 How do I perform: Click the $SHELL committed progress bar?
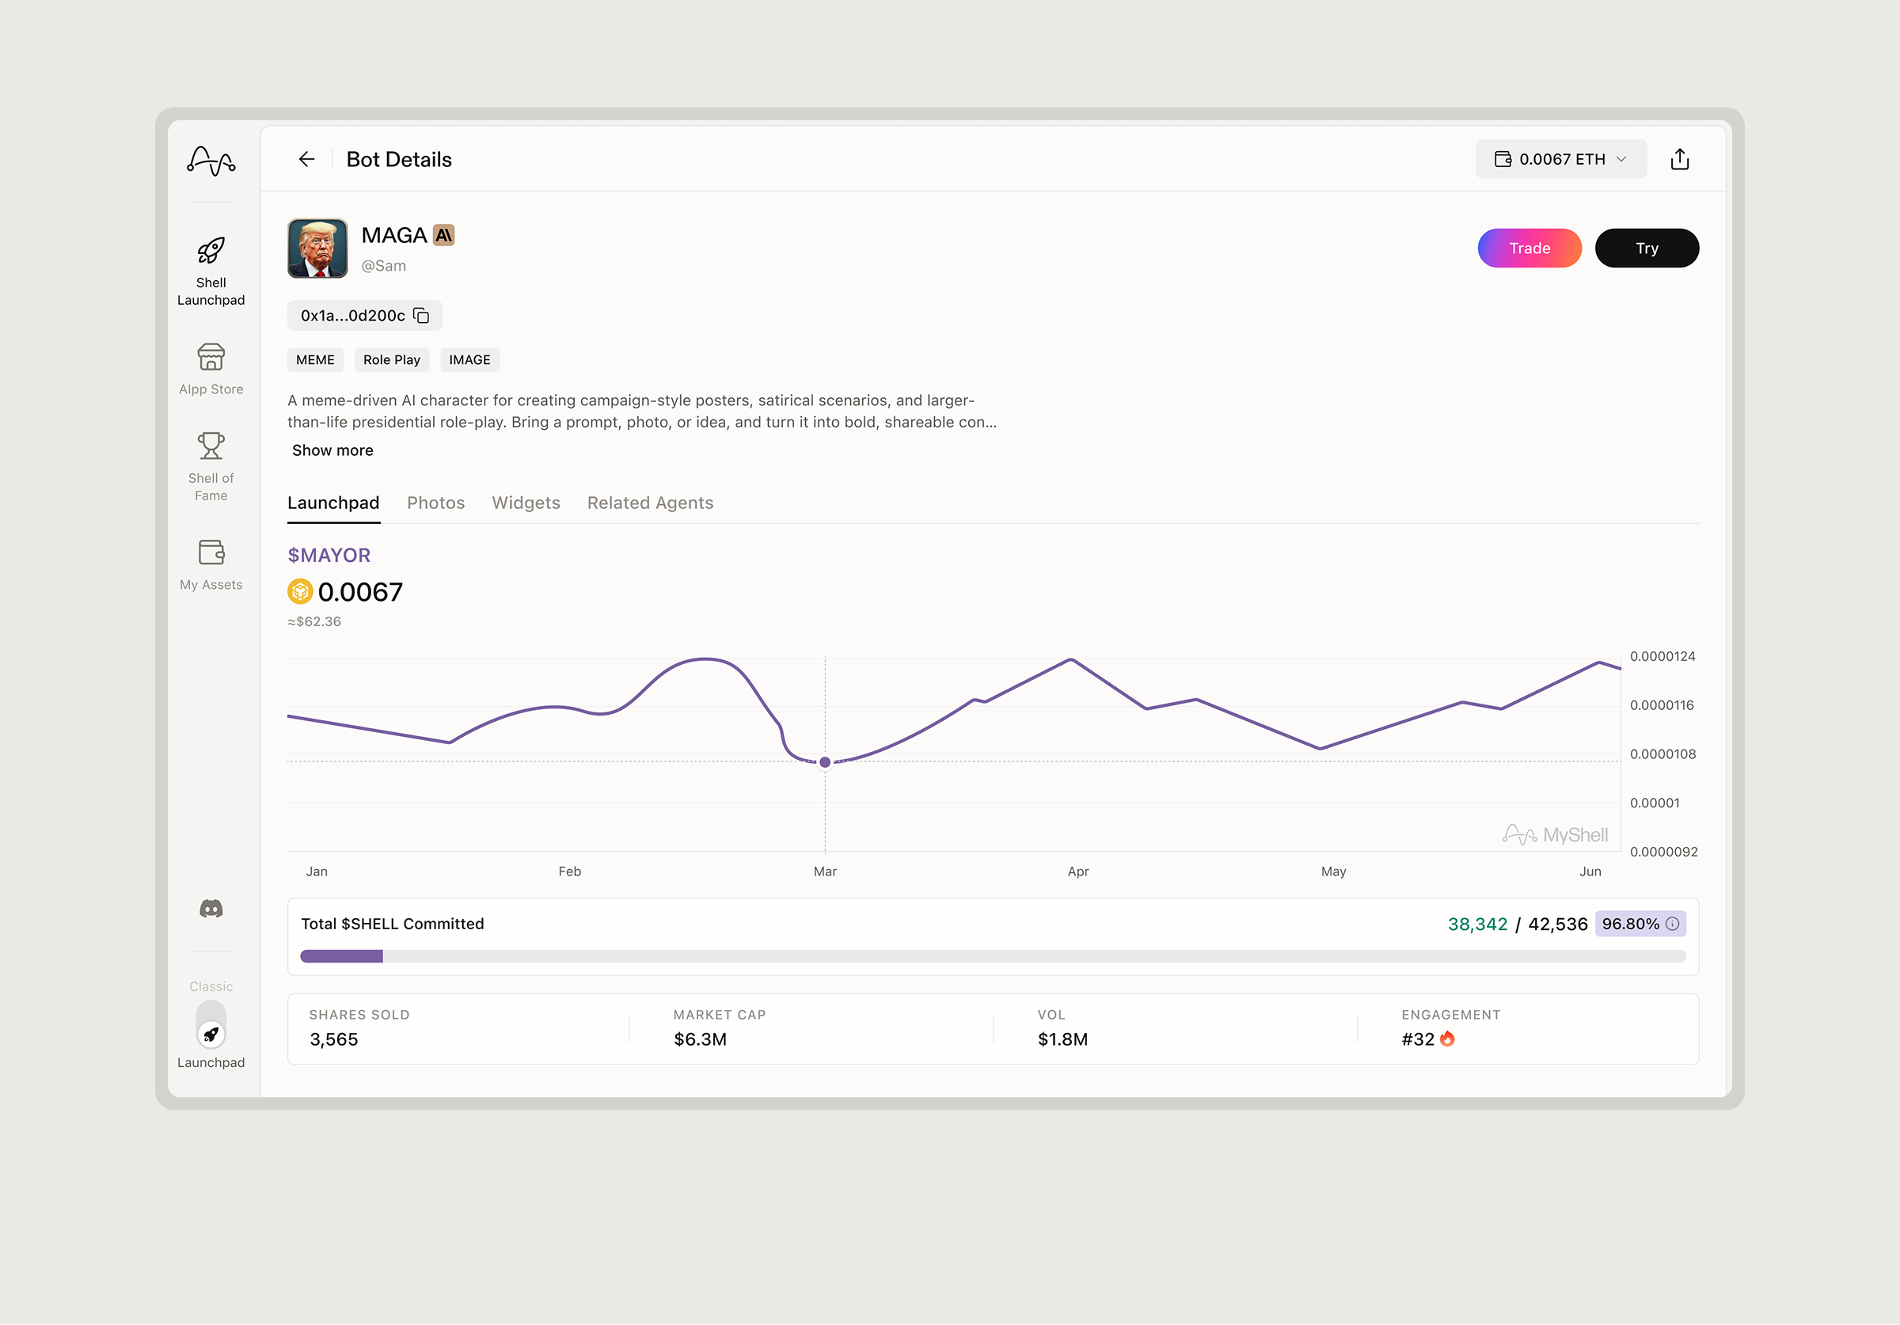[x=993, y=957]
